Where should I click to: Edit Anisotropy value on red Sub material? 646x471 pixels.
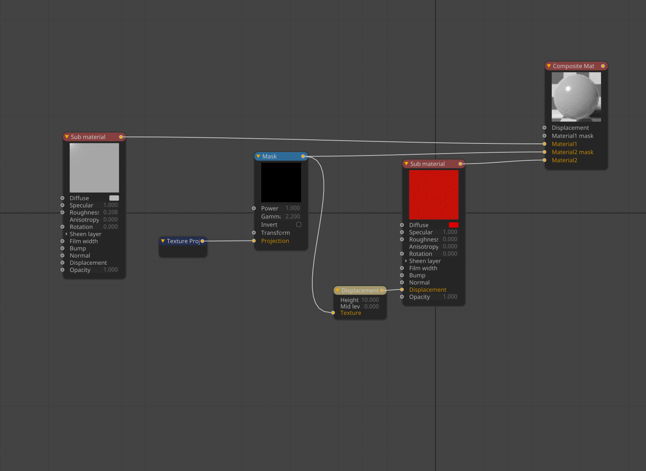[x=450, y=247]
